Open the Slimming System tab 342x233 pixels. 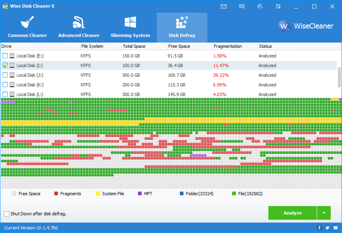point(130,27)
